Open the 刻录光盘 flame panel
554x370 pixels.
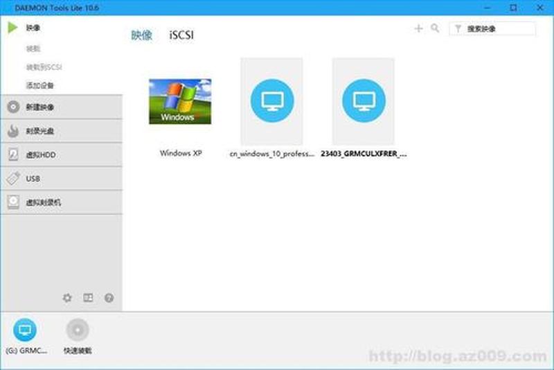(62, 131)
